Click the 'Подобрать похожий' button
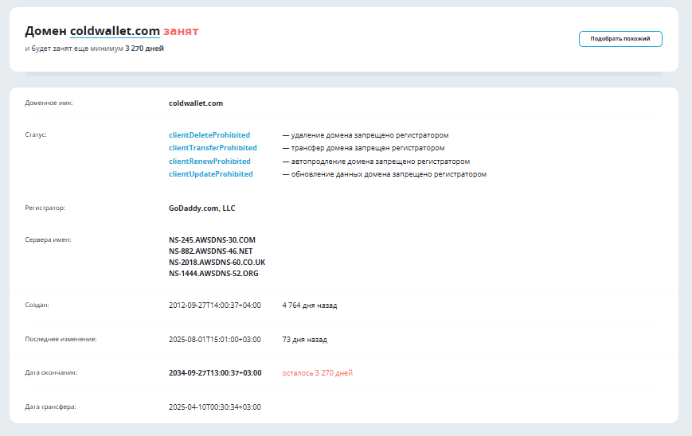Viewport: 692px width, 436px height. (620, 39)
